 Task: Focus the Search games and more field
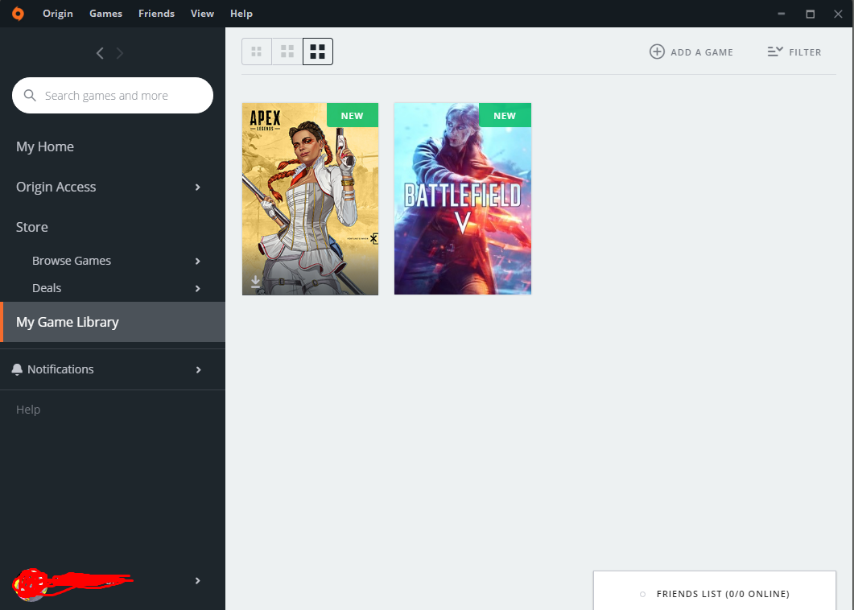(x=113, y=95)
